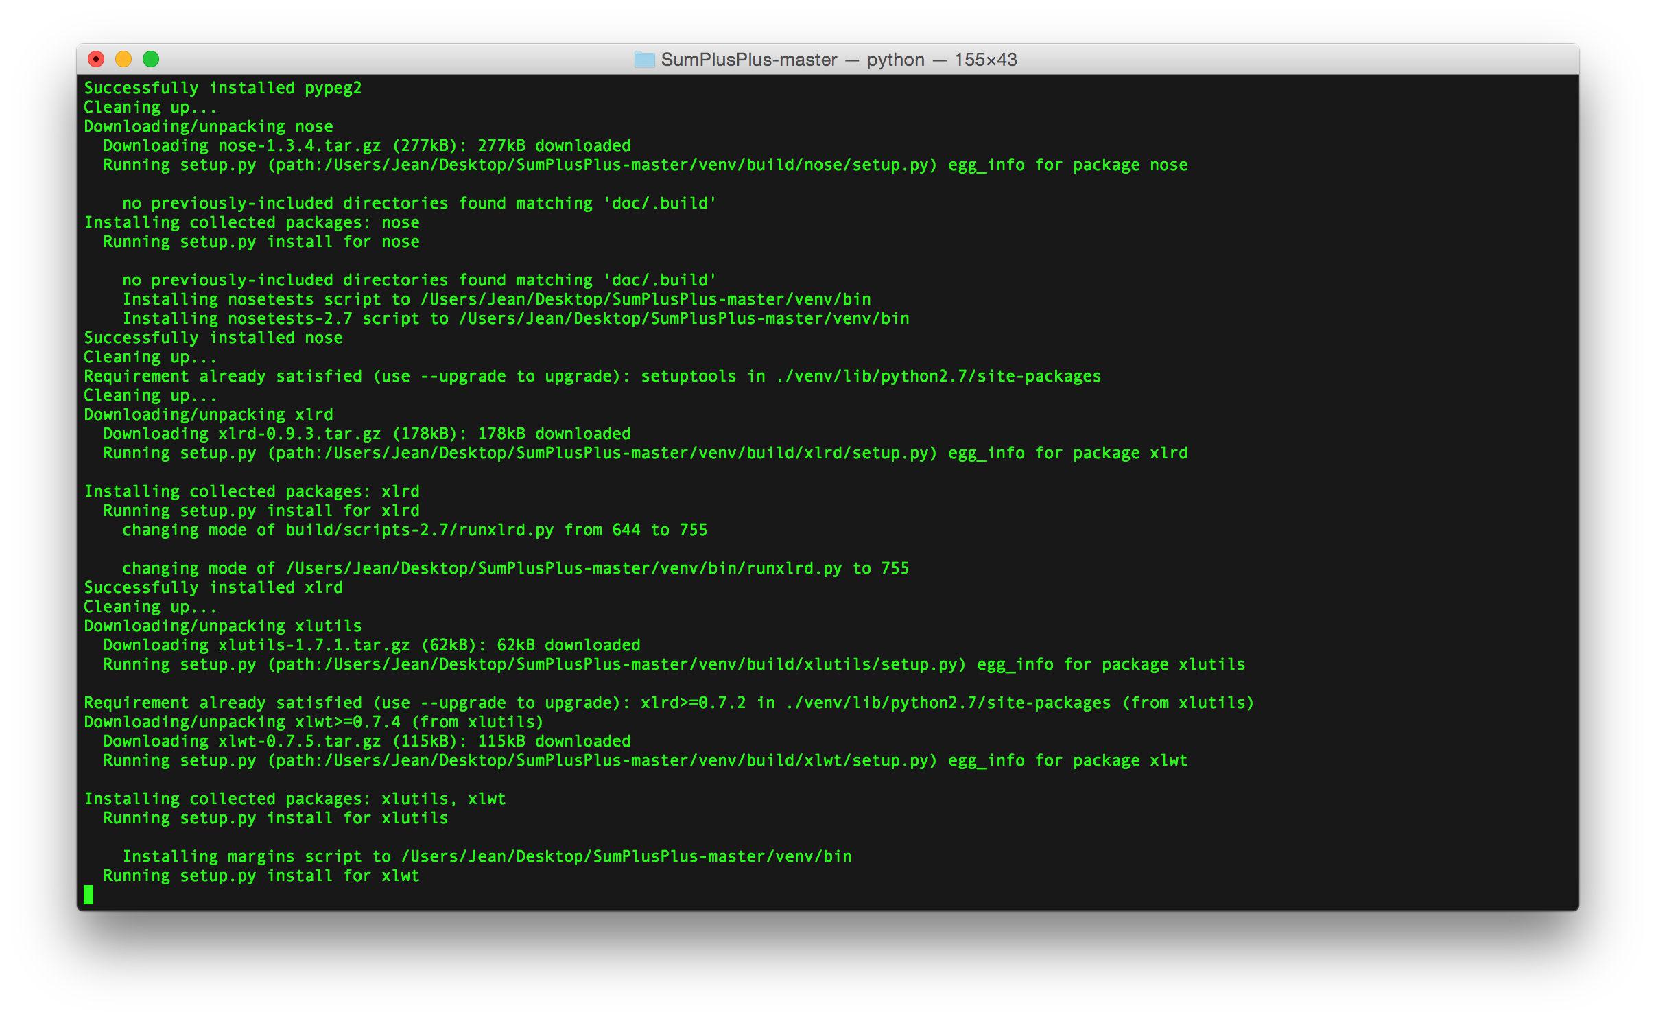Viewport: 1656px width, 1021px height.
Task: Click 'Successfully installed xlrd' line
Action: [213, 587]
